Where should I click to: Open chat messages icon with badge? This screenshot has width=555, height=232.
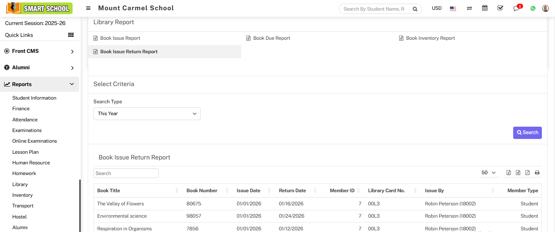click(x=516, y=8)
